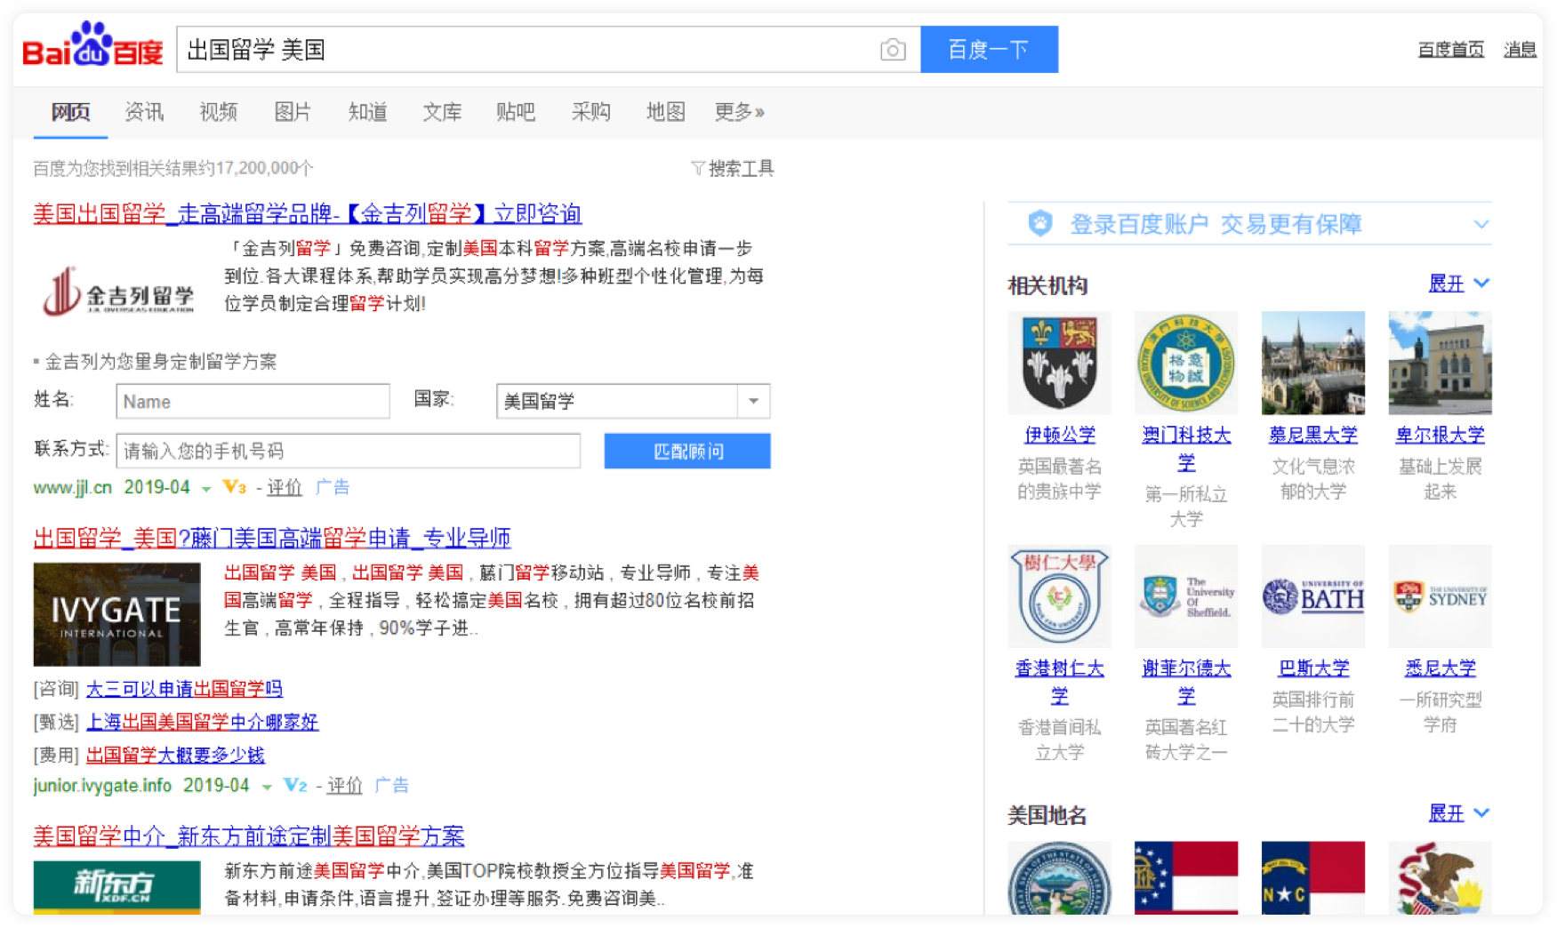Open dropdown arrow beside junior.ivygate.info date
Screen dimensions: 1557x928
pyautogui.click(x=266, y=787)
